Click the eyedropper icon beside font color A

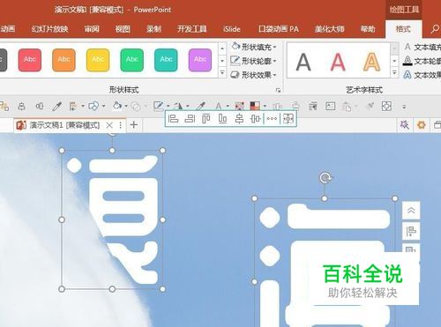[201, 106]
